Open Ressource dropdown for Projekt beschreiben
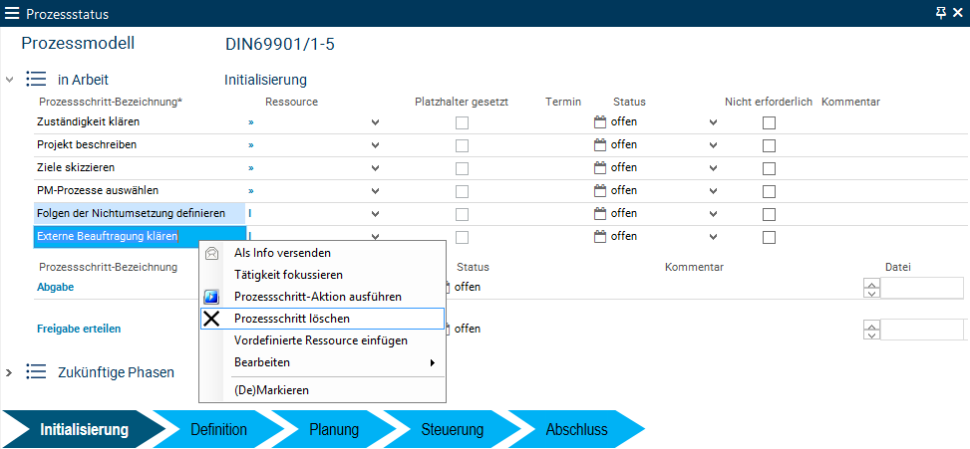The width and height of the screenshot is (970, 449). [375, 145]
